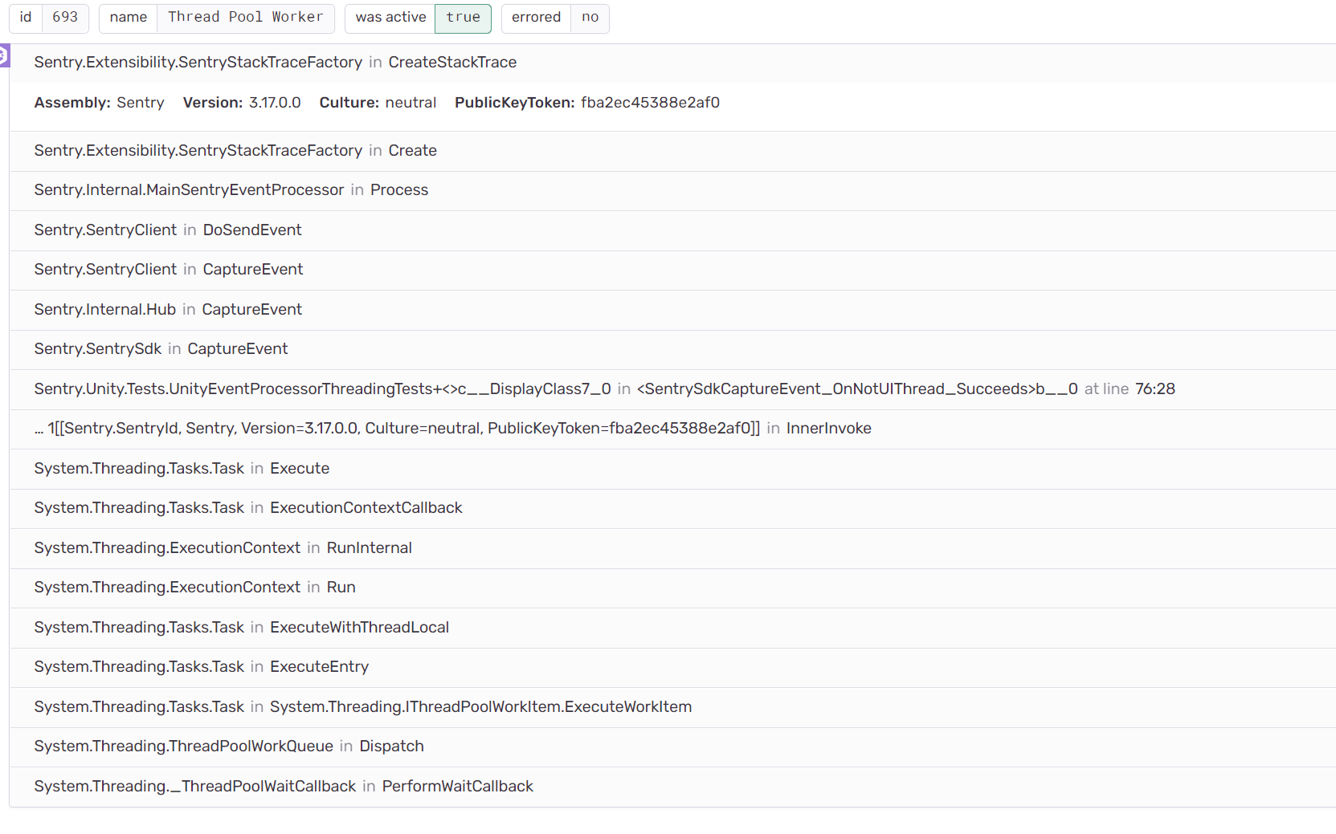Image resolution: width=1336 pixels, height=834 pixels.
Task: Click the ExecutionContextCallback frame entry
Action: pos(248,507)
